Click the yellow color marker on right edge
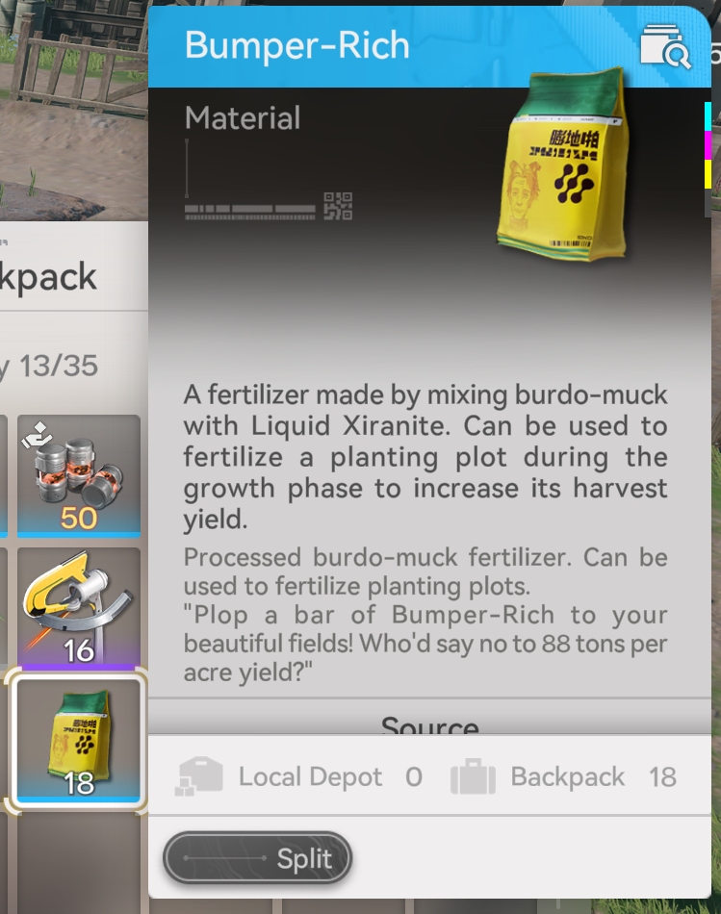This screenshot has height=914, width=721. coord(708,174)
